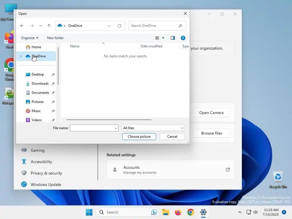Click the OneDrive cloud icon in address bar
The width and height of the screenshot is (292, 219).
coord(60,25)
